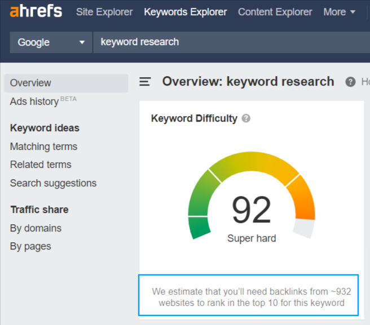Open Ads history BETA report

[43, 101]
